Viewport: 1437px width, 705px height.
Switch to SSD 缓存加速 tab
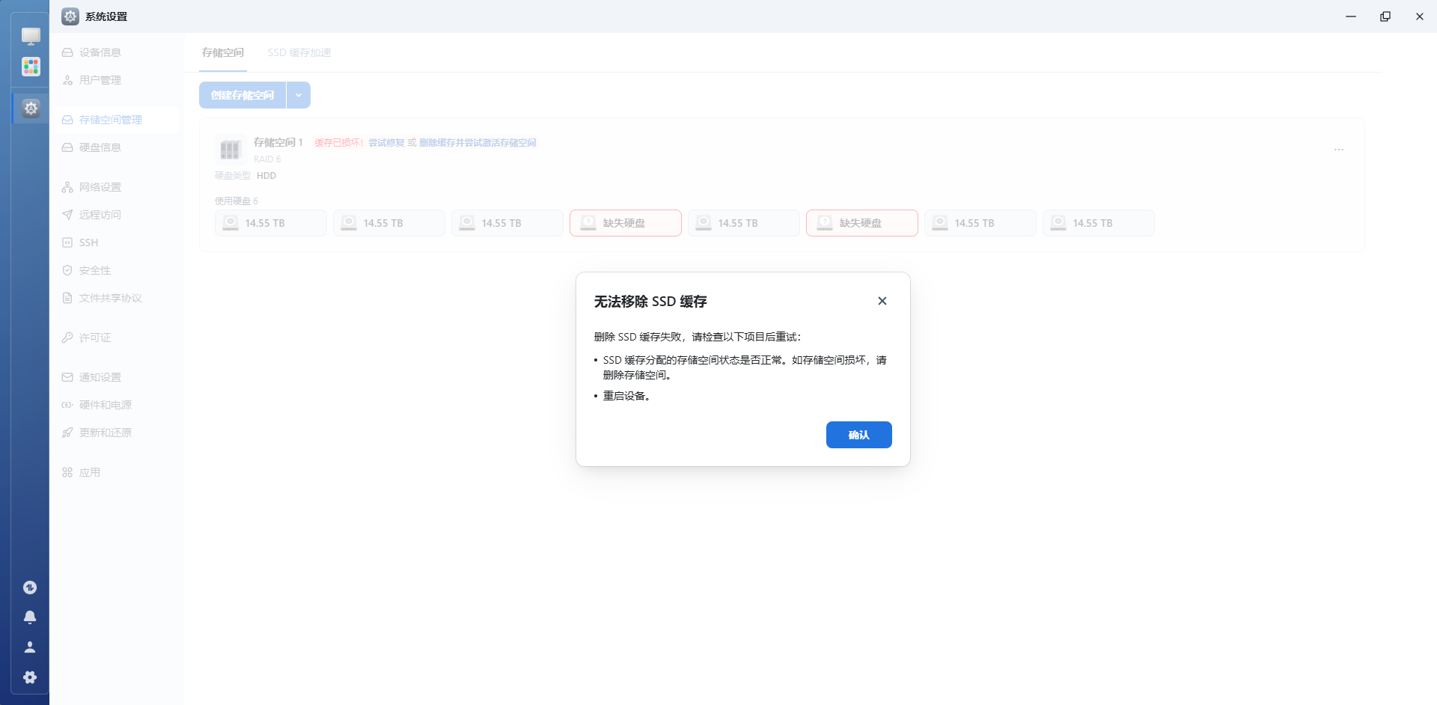(x=299, y=52)
